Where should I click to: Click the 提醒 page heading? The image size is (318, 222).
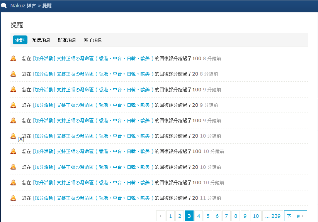(x=17, y=25)
